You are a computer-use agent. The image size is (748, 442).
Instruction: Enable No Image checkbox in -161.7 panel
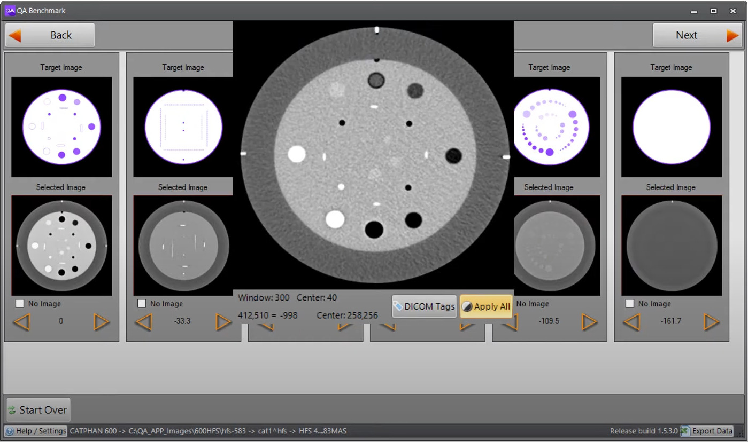630,303
